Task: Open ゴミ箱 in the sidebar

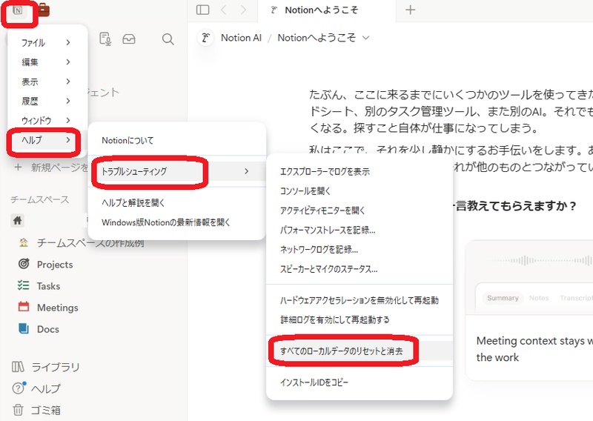Action: point(45,410)
